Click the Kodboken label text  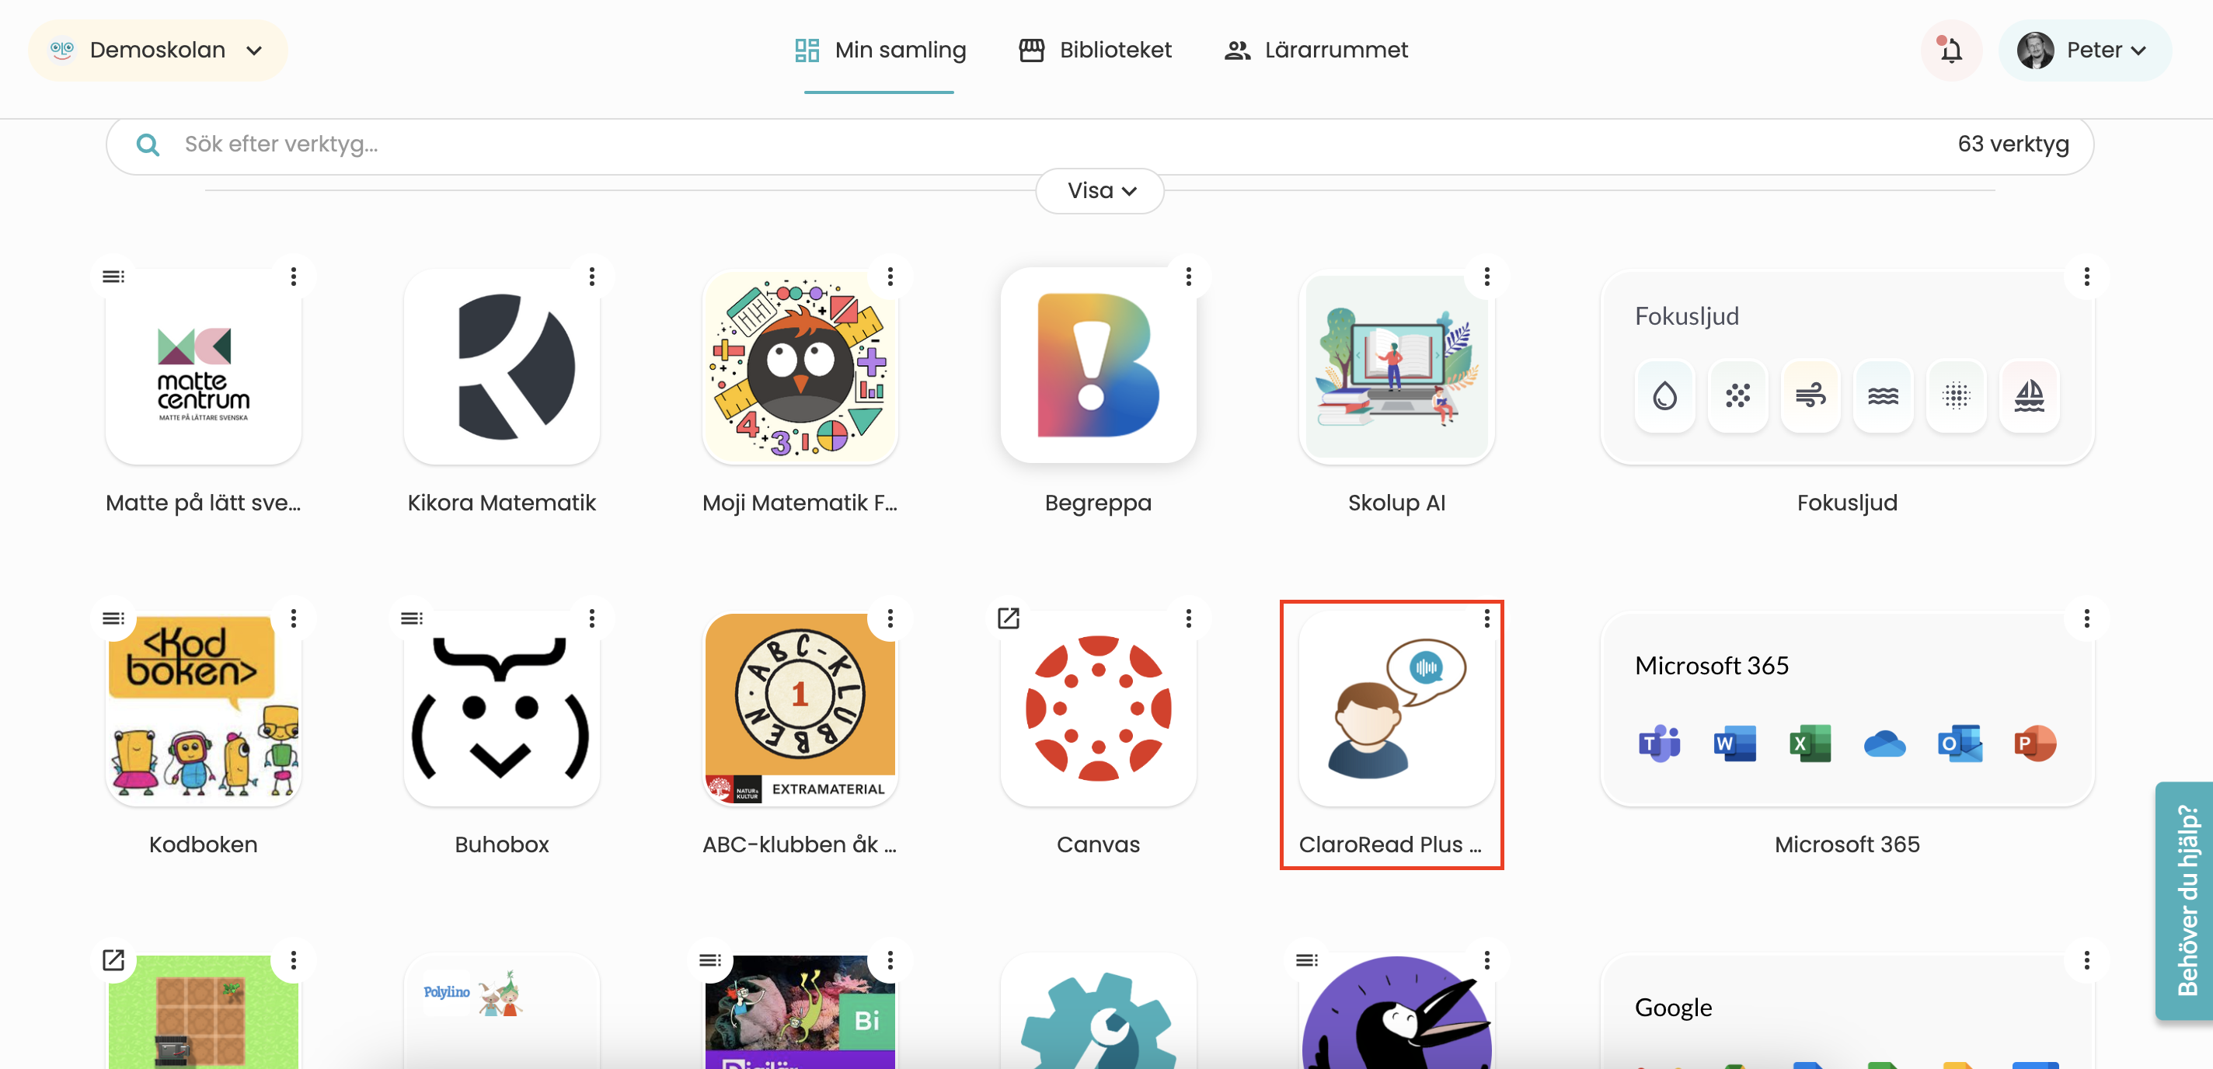[x=203, y=845]
